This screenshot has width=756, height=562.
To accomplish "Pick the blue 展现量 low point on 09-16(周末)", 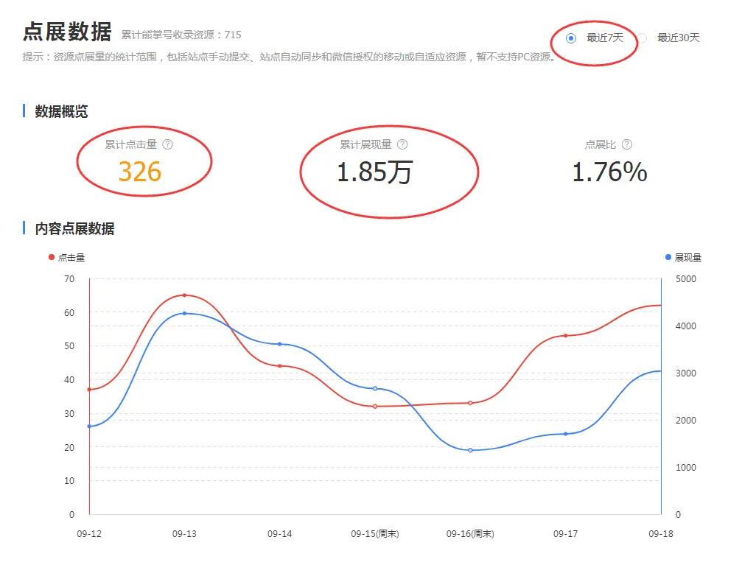I will (470, 450).
